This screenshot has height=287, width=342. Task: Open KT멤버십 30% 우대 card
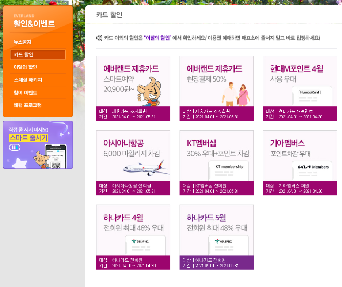coord(217,163)
